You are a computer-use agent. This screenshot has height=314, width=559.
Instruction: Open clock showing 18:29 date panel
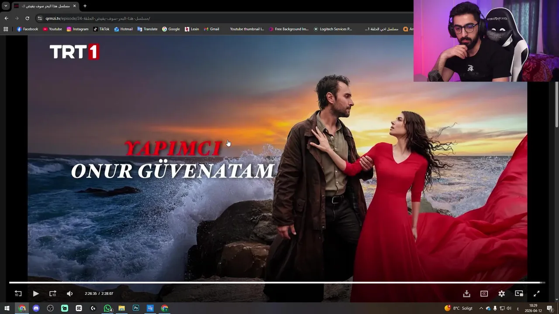click(x=533, y=308)
